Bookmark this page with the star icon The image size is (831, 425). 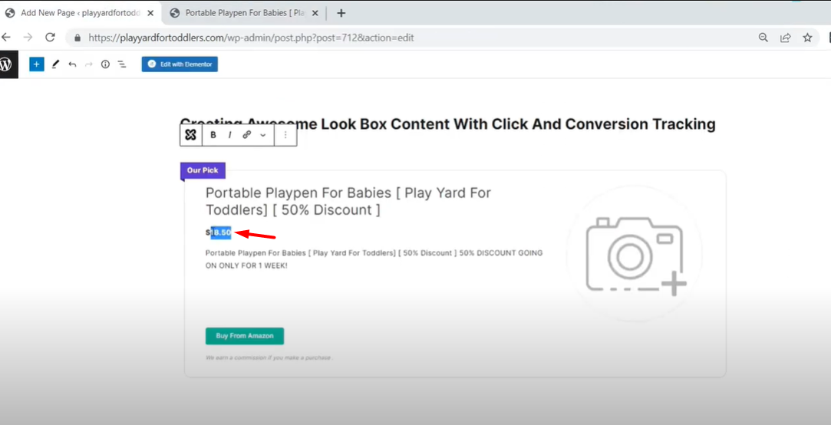click(808, 38)
